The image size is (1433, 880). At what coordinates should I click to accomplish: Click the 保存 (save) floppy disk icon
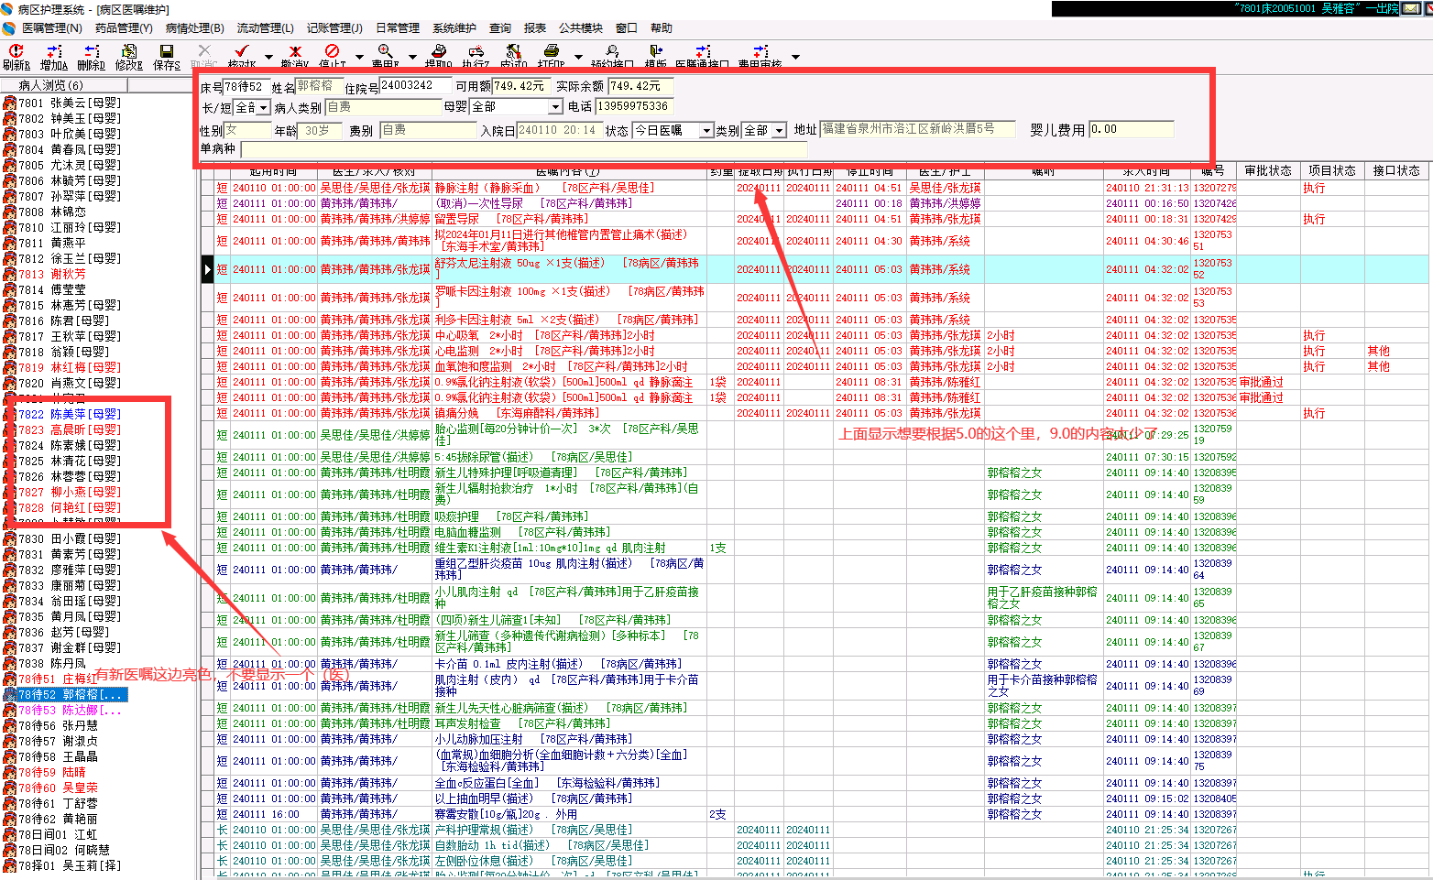coord(167,51)
